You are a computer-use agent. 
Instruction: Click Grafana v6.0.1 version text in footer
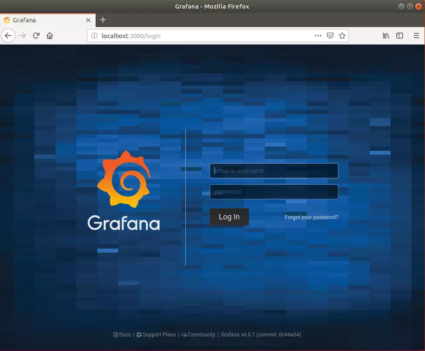tap(261, 335)
